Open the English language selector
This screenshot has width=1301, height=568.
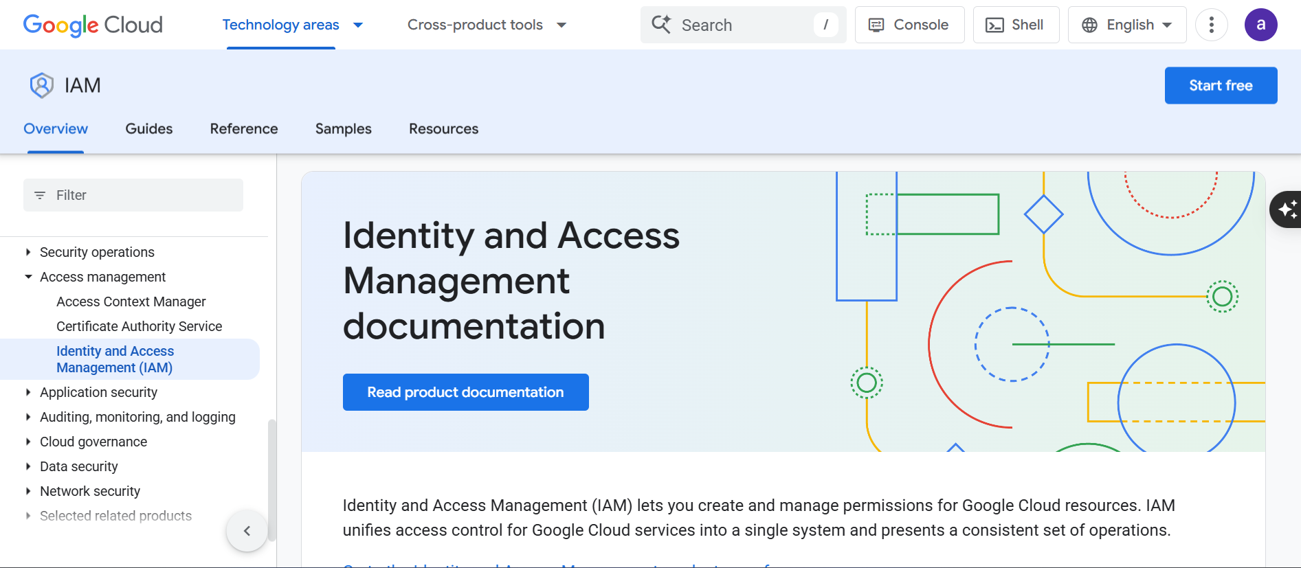tap(1127, 25)
